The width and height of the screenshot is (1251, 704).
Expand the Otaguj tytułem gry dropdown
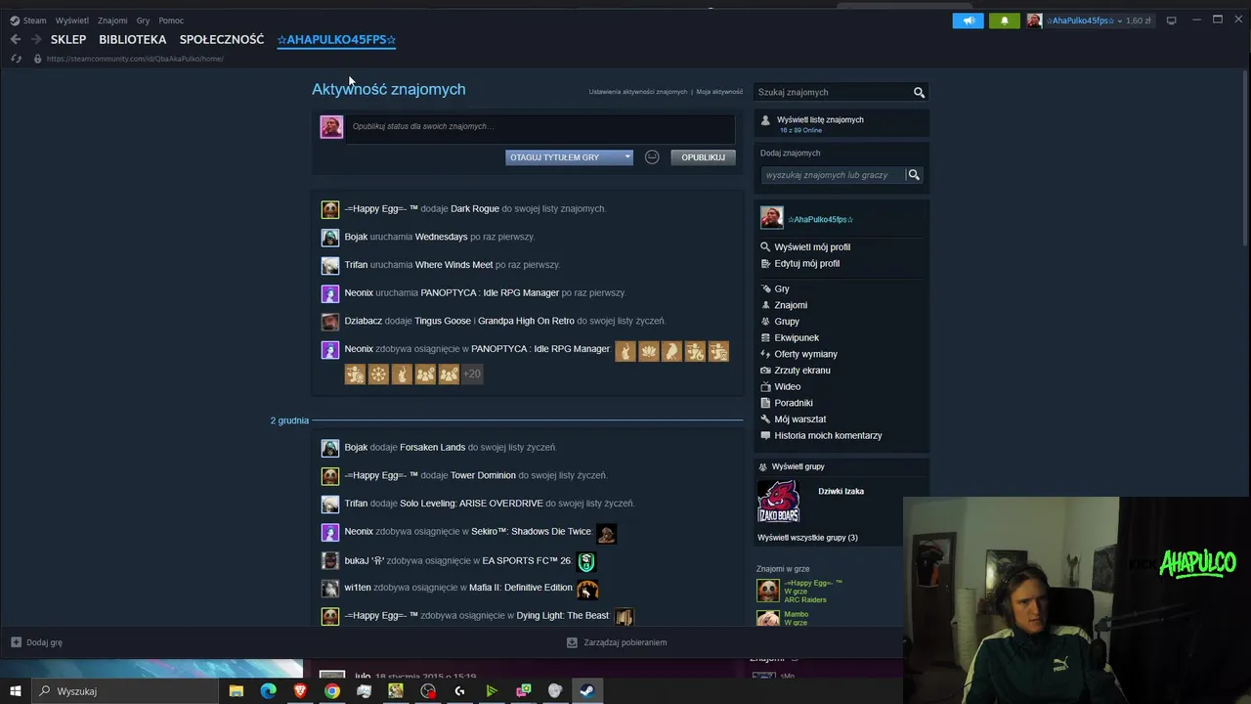(569, 157)
